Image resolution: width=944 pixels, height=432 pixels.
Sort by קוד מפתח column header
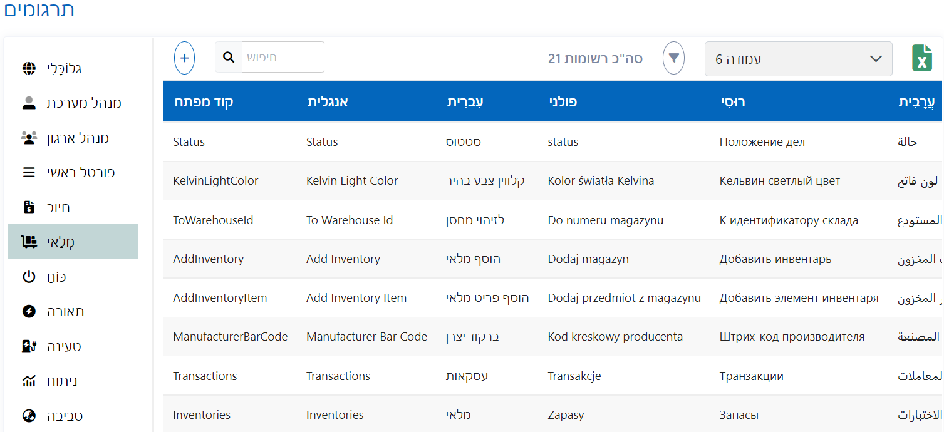click(x=204, y=101)
